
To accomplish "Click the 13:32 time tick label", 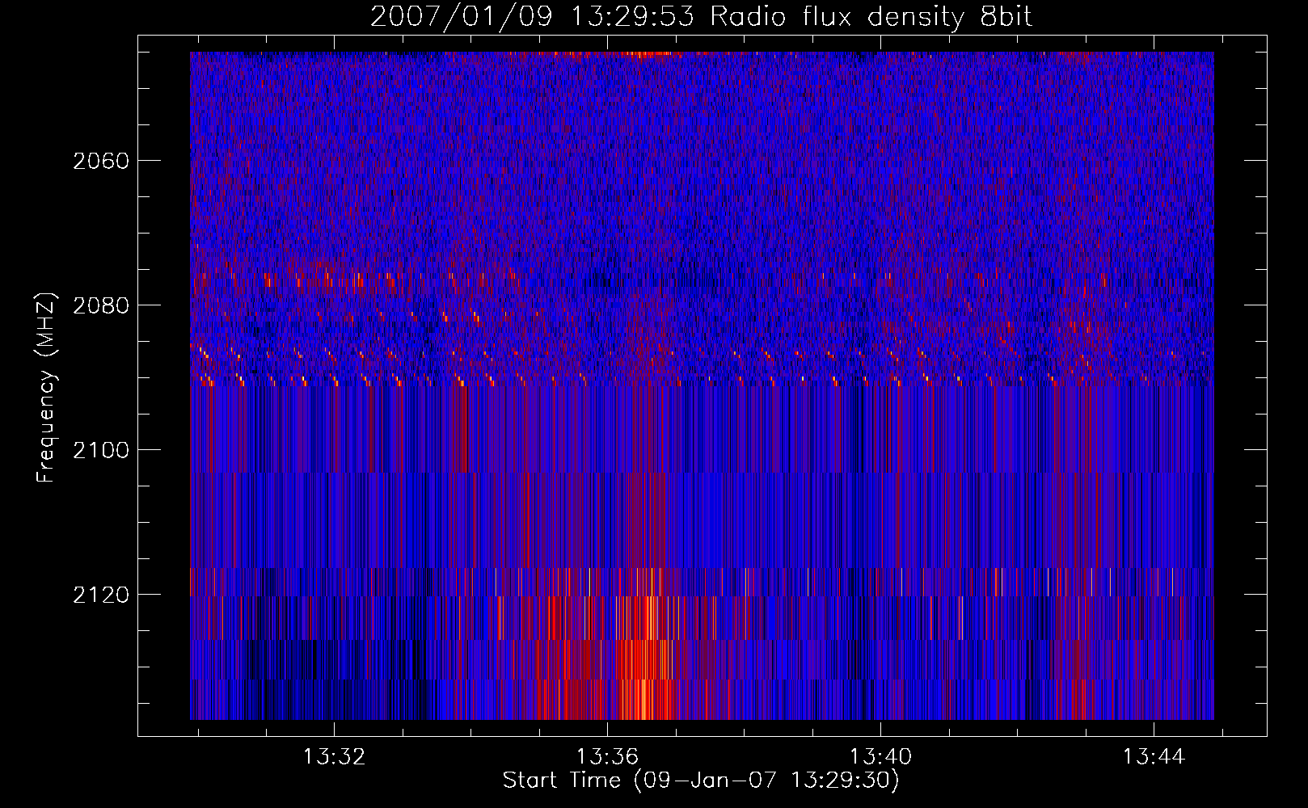I will coord(334,756).
